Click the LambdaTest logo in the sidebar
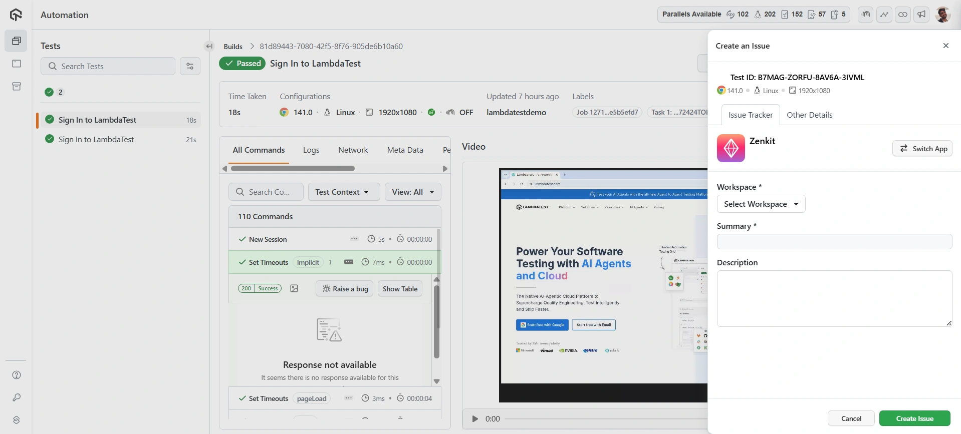The width and height of the screenshot is (961, 434). point(16,15)
